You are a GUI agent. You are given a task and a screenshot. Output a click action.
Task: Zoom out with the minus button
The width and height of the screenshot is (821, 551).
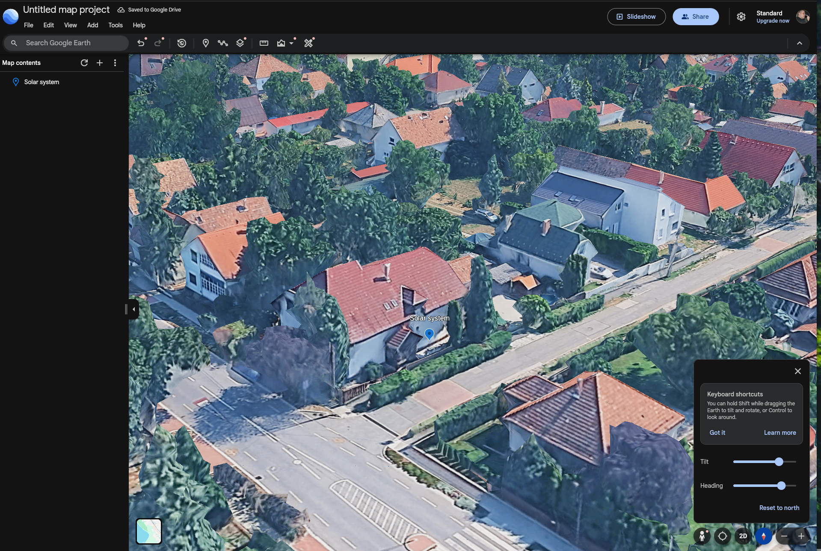(784, 536)
